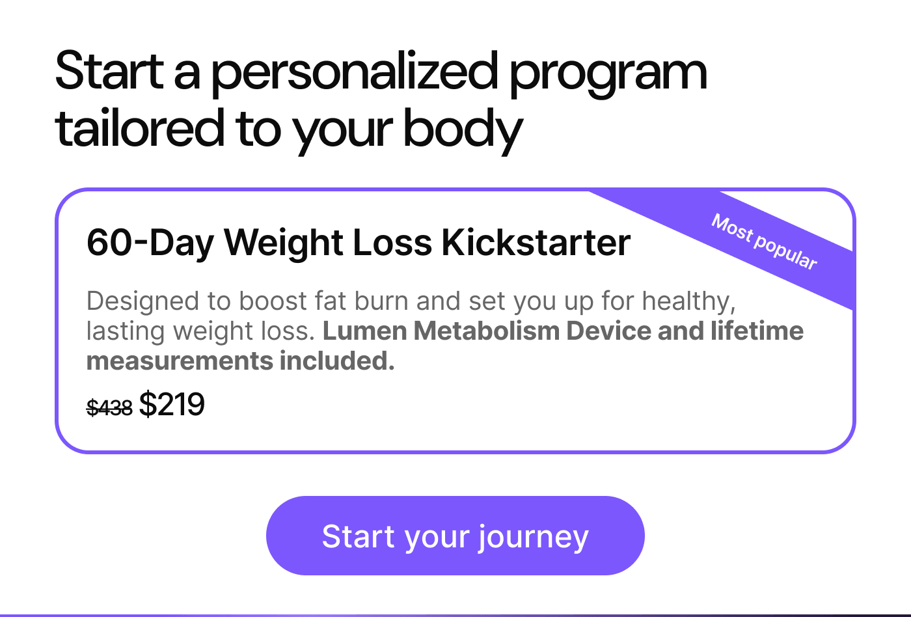Click the Most popular ribbon badge
Image resolution: width=911 pixels, height=617 pixels.
tap(764, 243)
